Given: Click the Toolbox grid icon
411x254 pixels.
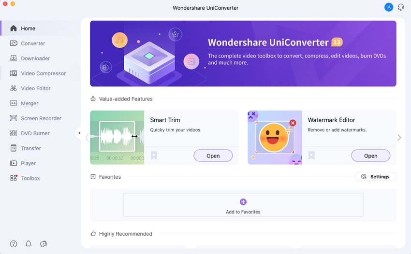Looking at the screenshot, I should (x=14, y=178).
